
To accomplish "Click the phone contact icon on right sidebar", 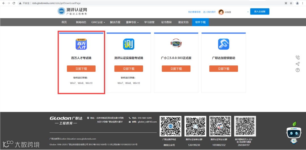I will [297, 57].
